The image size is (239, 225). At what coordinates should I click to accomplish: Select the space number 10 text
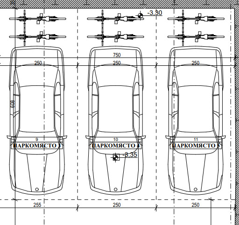click(x=116, y=140)
